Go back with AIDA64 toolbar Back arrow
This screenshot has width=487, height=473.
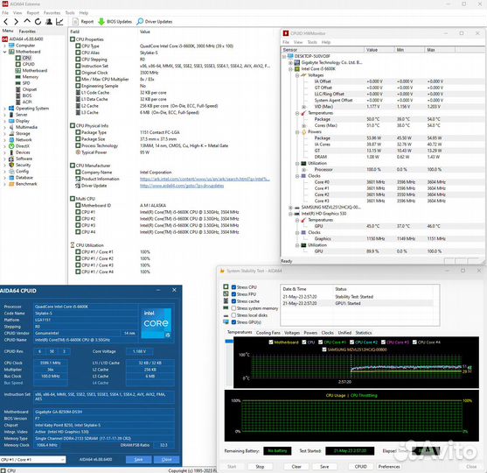pyautogui.click(x=6, y=22)
